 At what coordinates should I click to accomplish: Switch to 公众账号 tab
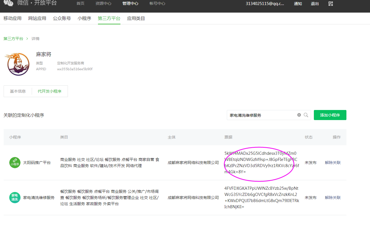pos(62,18)
